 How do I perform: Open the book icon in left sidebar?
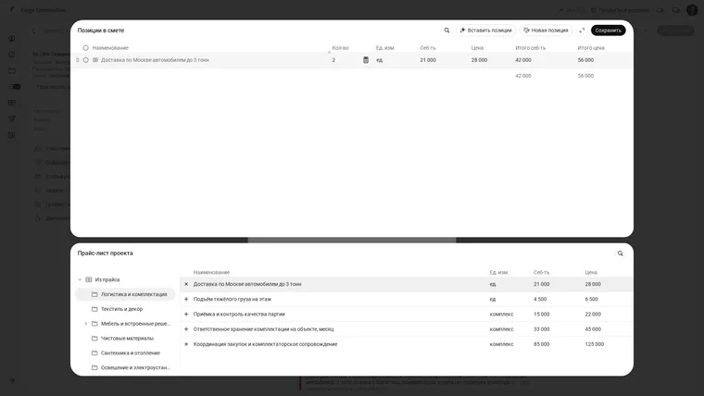click(x=12, y=135)
